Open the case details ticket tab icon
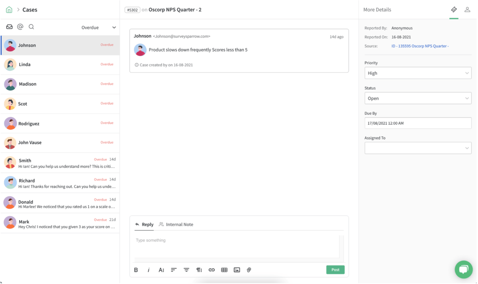The width and height of the screenshot is (478, 284). click(454, 9)
